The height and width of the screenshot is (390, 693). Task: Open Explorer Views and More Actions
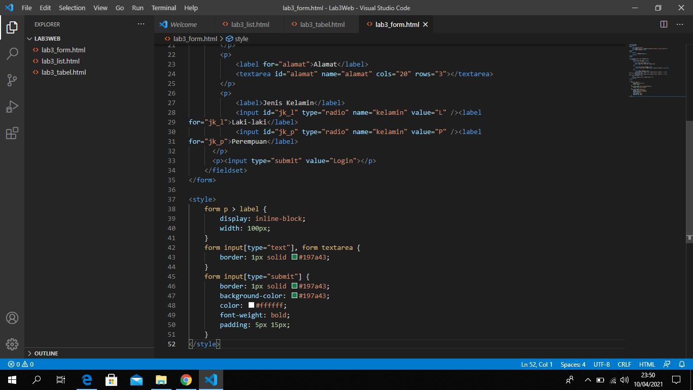(x=141, y=24)
